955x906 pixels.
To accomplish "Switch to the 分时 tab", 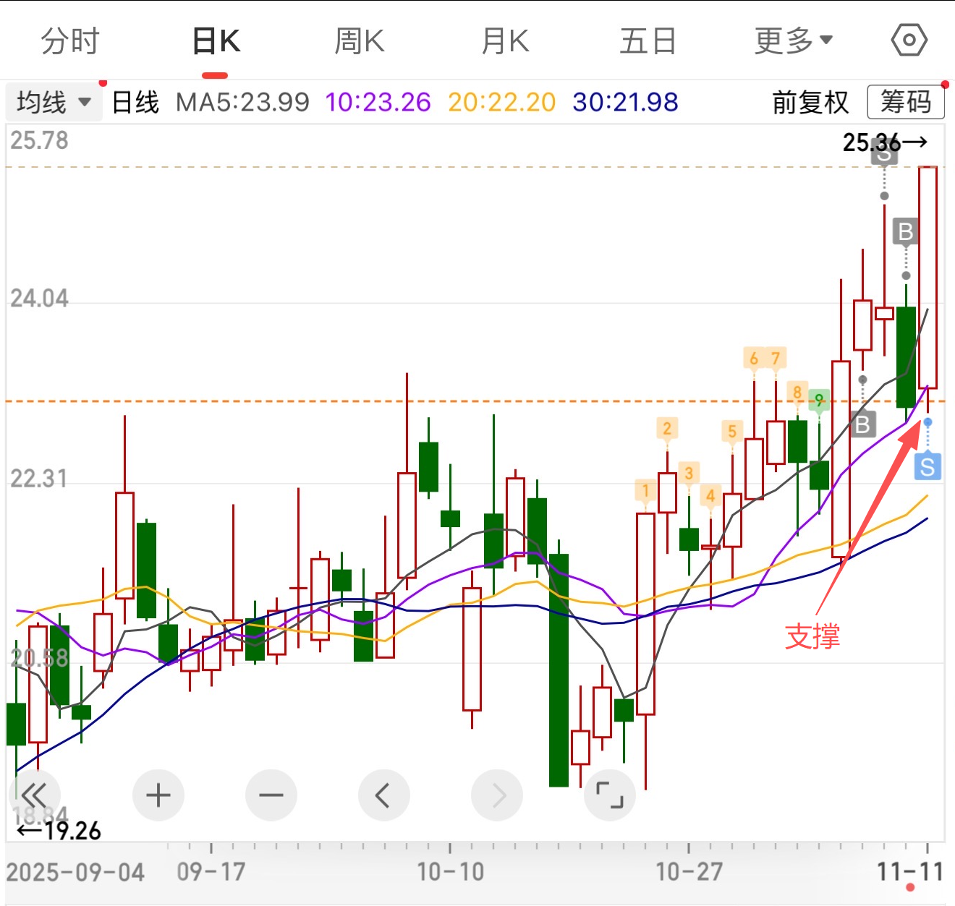I will click(70, 41).
